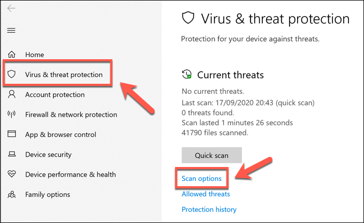Click the Account protection person icon
This screenshot has width=364, height=223.
(x=12, y=95)
